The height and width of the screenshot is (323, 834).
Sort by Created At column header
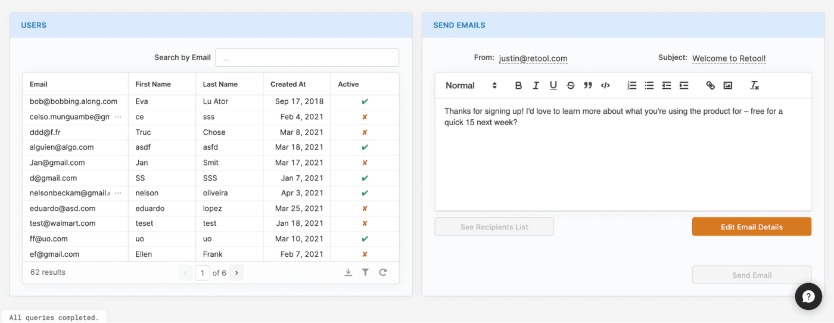288,85
